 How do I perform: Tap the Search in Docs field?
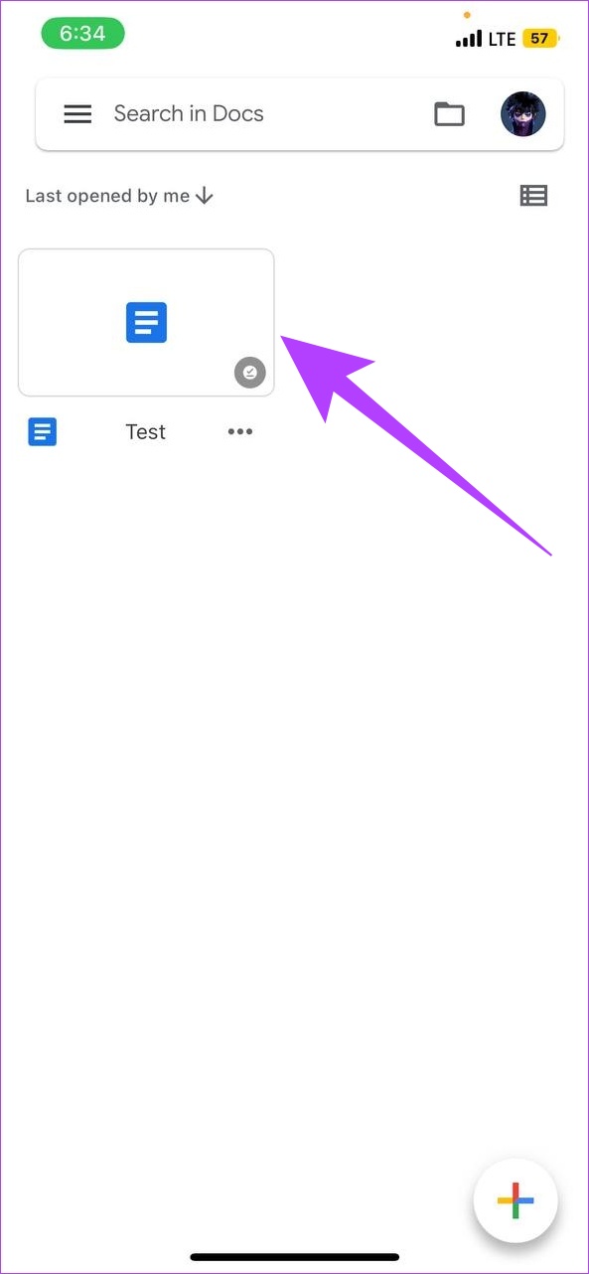tap(189, 113)
